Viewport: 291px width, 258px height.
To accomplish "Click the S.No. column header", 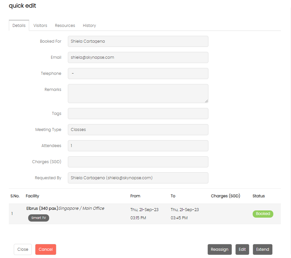I will point(15,196).
